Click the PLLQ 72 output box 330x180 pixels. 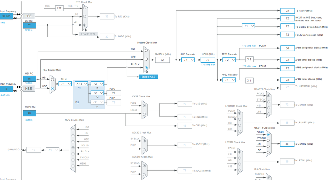114,93
